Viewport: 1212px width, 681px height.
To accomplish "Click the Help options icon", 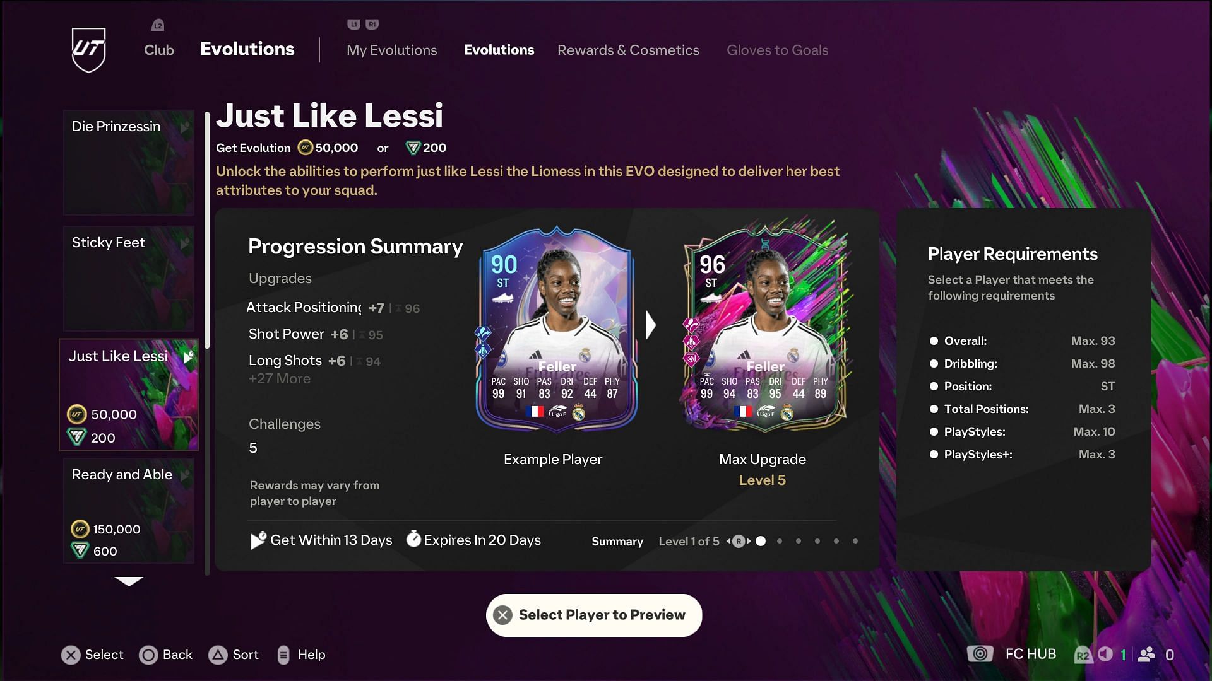I will [283, 655].
